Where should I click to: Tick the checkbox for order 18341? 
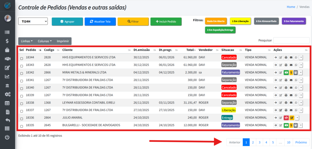tap(21, 81)
